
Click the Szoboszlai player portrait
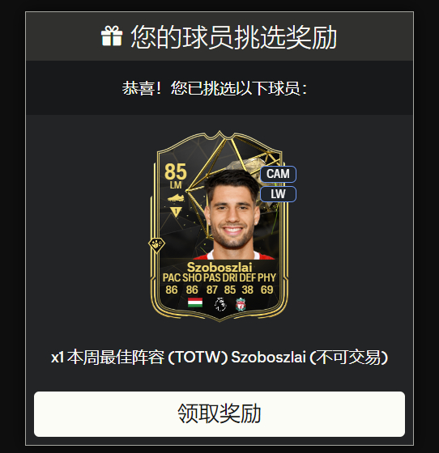coord(232,215)
